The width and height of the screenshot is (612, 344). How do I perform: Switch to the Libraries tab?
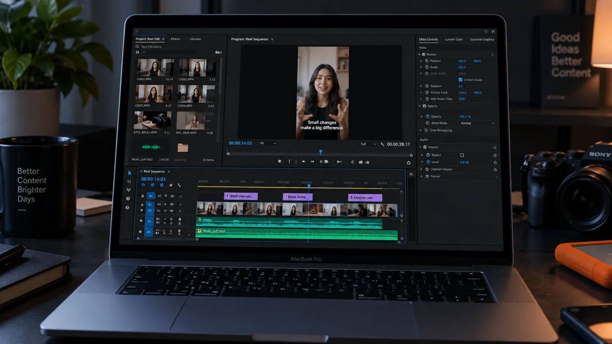pyautogui.click(x=195, y=39)
